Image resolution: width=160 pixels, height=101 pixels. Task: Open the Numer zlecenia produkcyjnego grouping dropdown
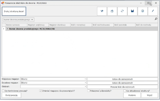pyautogui.click(x=19, y=20)
